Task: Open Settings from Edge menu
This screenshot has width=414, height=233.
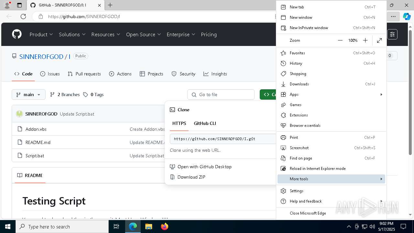Action: pos(331,191)
